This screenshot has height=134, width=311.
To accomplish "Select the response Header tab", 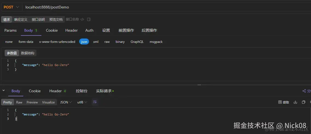I will [58, 91].
